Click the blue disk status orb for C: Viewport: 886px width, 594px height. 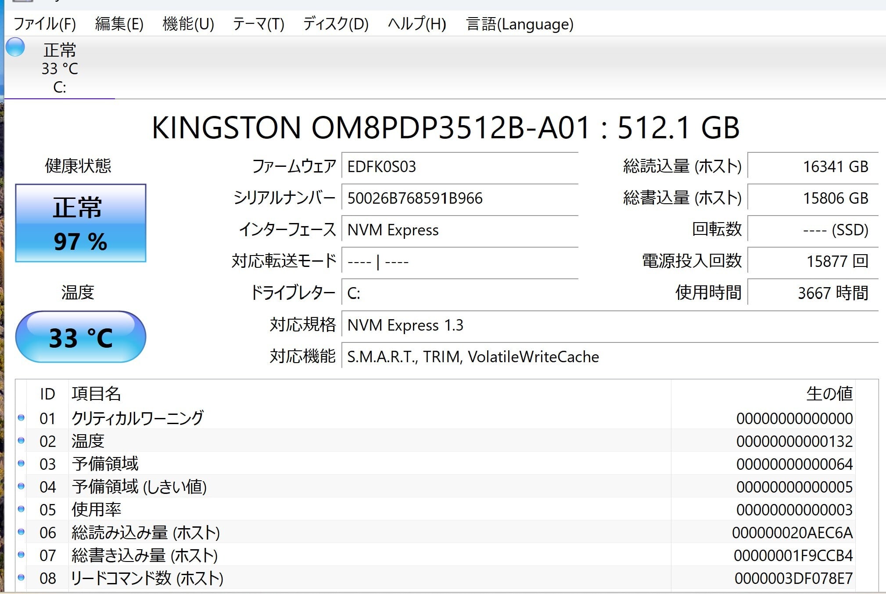coord(15,47)
